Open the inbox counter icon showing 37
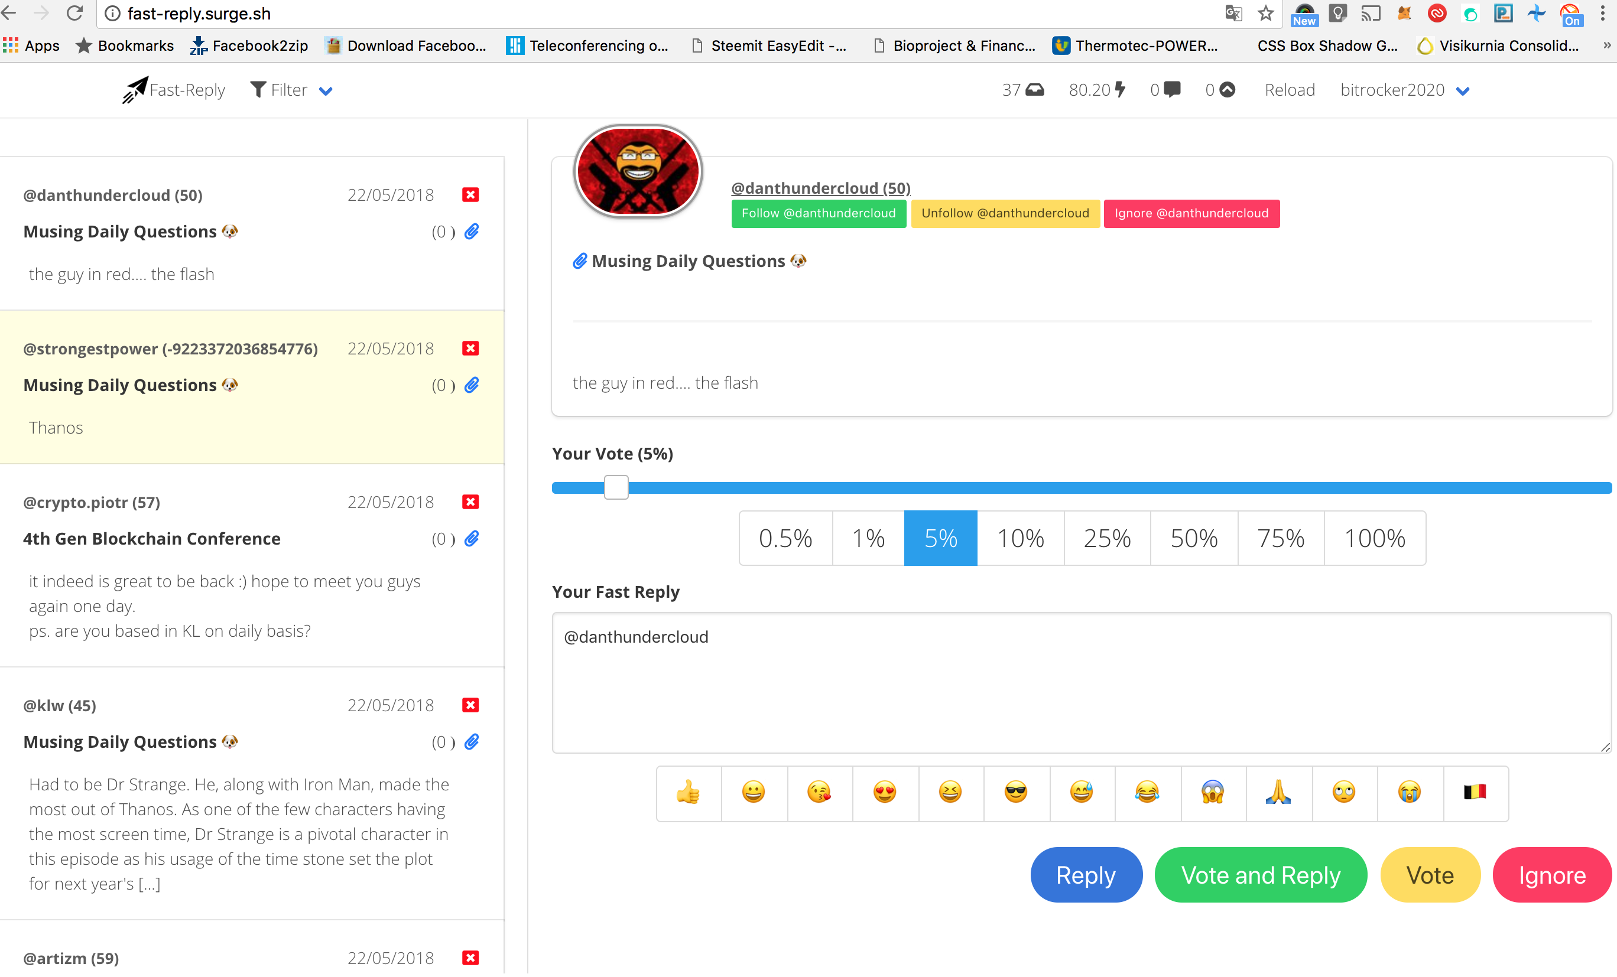The image size is (1617, 977). (1034, 90)
